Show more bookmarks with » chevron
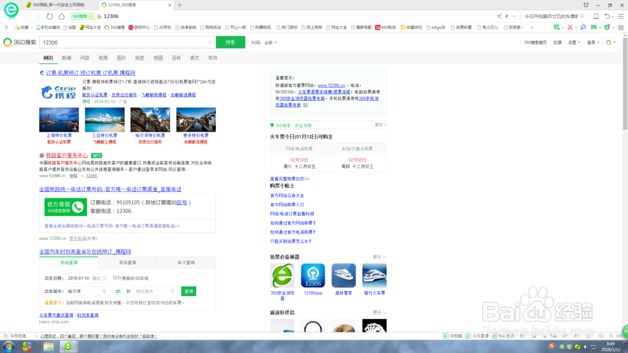 point(531,28)
